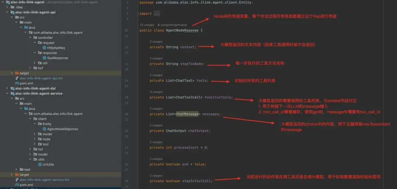Click the author icon beside yangzhengzhuang

158,25
